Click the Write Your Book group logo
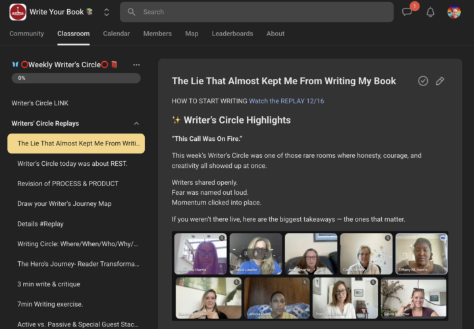 18,12
